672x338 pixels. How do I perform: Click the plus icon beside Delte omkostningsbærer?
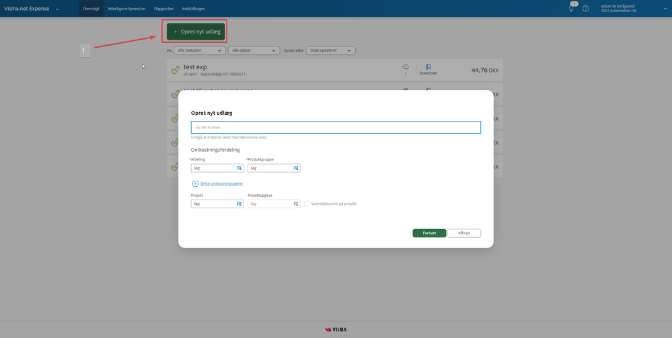pos(196,183)
